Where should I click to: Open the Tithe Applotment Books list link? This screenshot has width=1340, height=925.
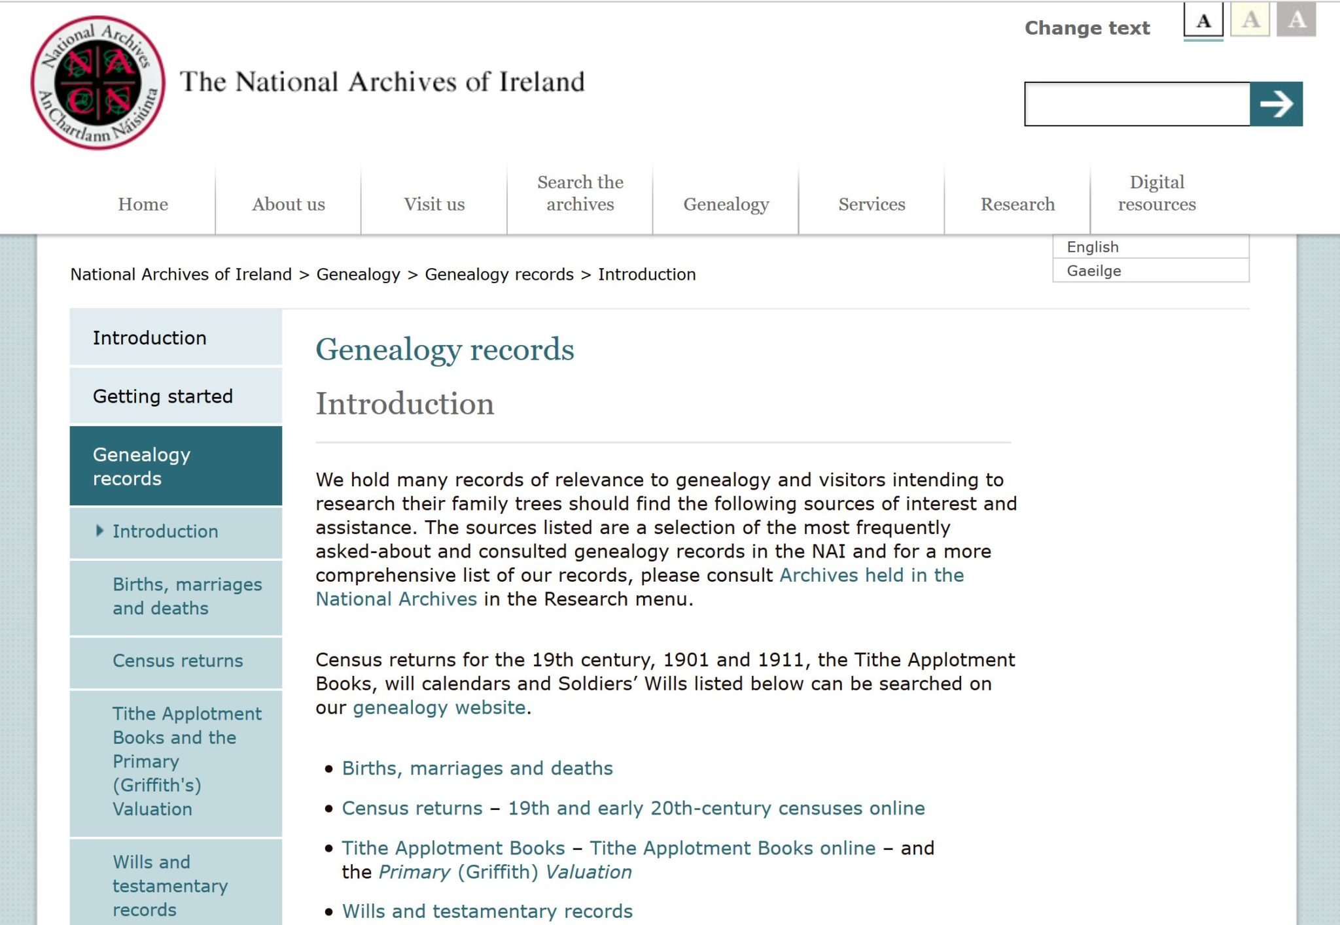[x=453, y=848]
